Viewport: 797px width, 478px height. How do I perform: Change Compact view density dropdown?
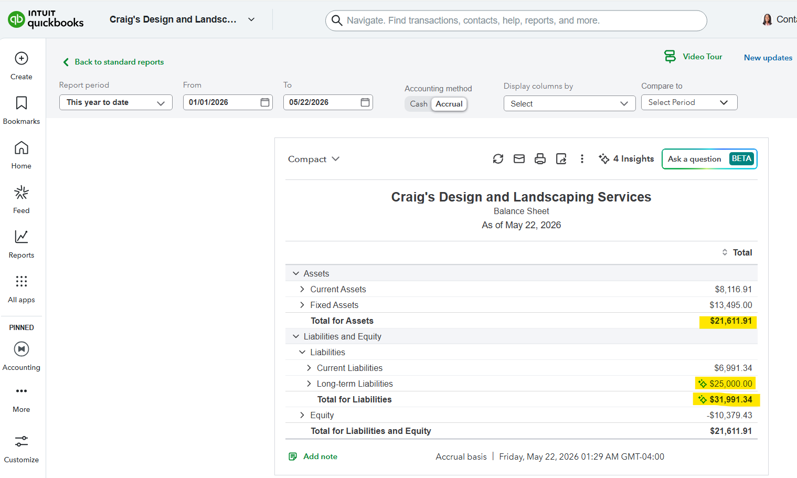pos(314,159)
